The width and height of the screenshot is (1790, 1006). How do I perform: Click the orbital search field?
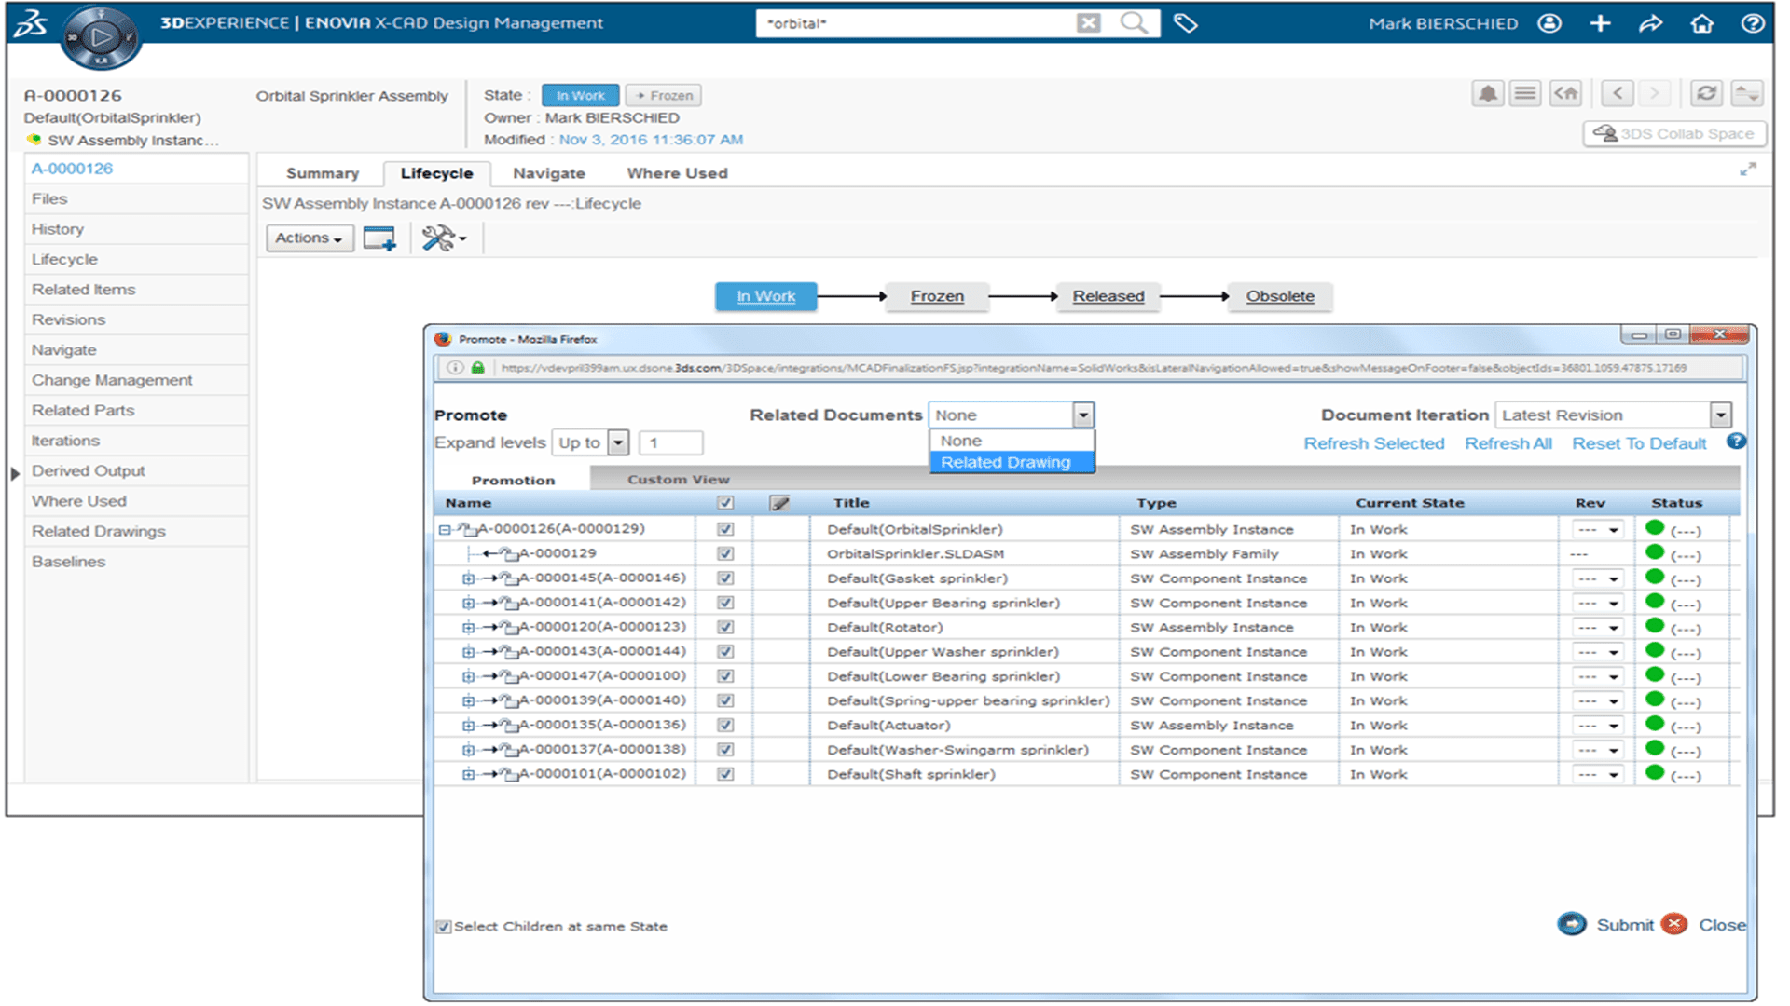pos(917,23)
